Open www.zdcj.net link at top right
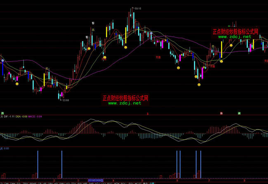This screenshot has height=184, width=268. (235, 37)
